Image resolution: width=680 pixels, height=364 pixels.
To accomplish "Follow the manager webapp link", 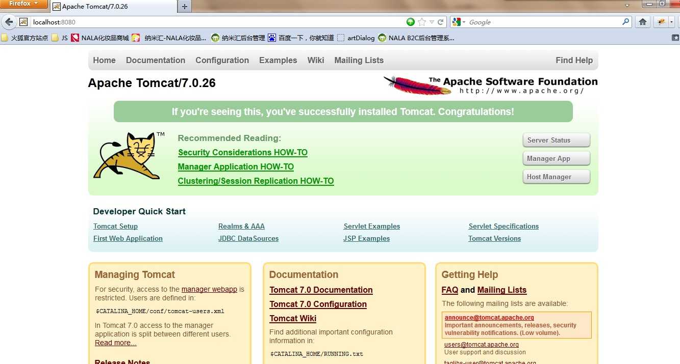I will [209, 289].
